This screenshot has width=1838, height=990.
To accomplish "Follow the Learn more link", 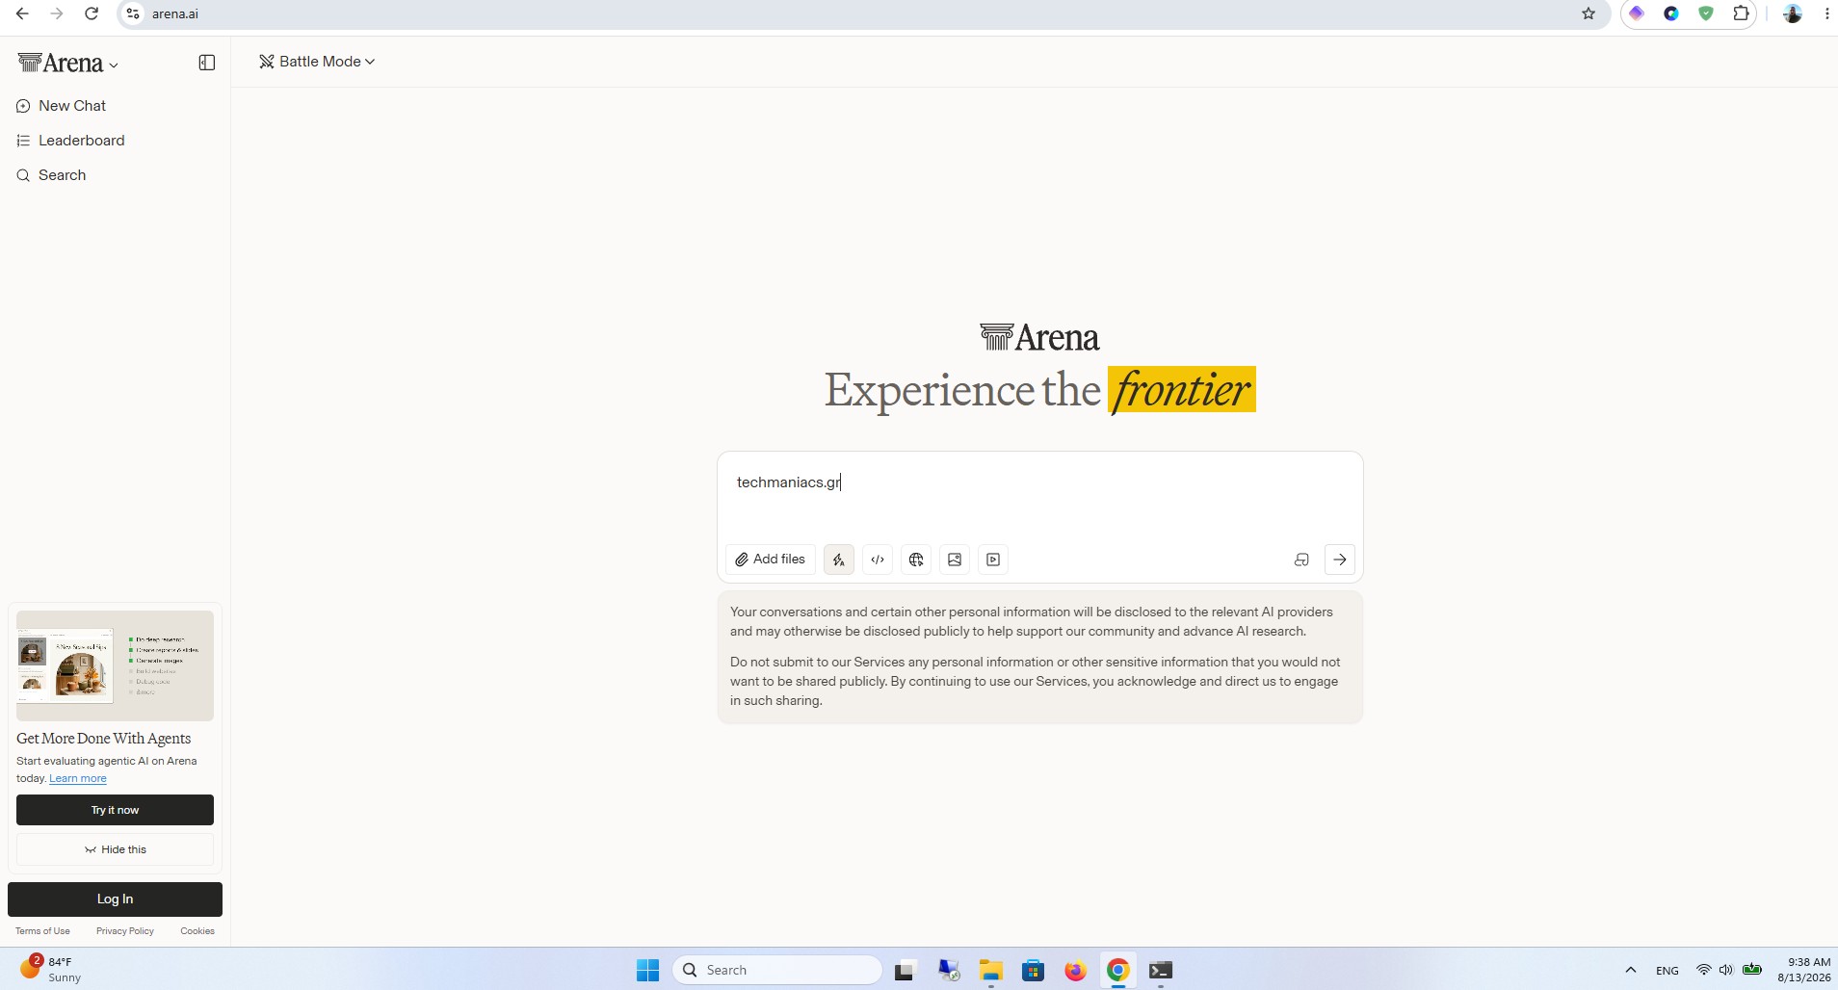I will pyautogui.click(x=78, y=778).
